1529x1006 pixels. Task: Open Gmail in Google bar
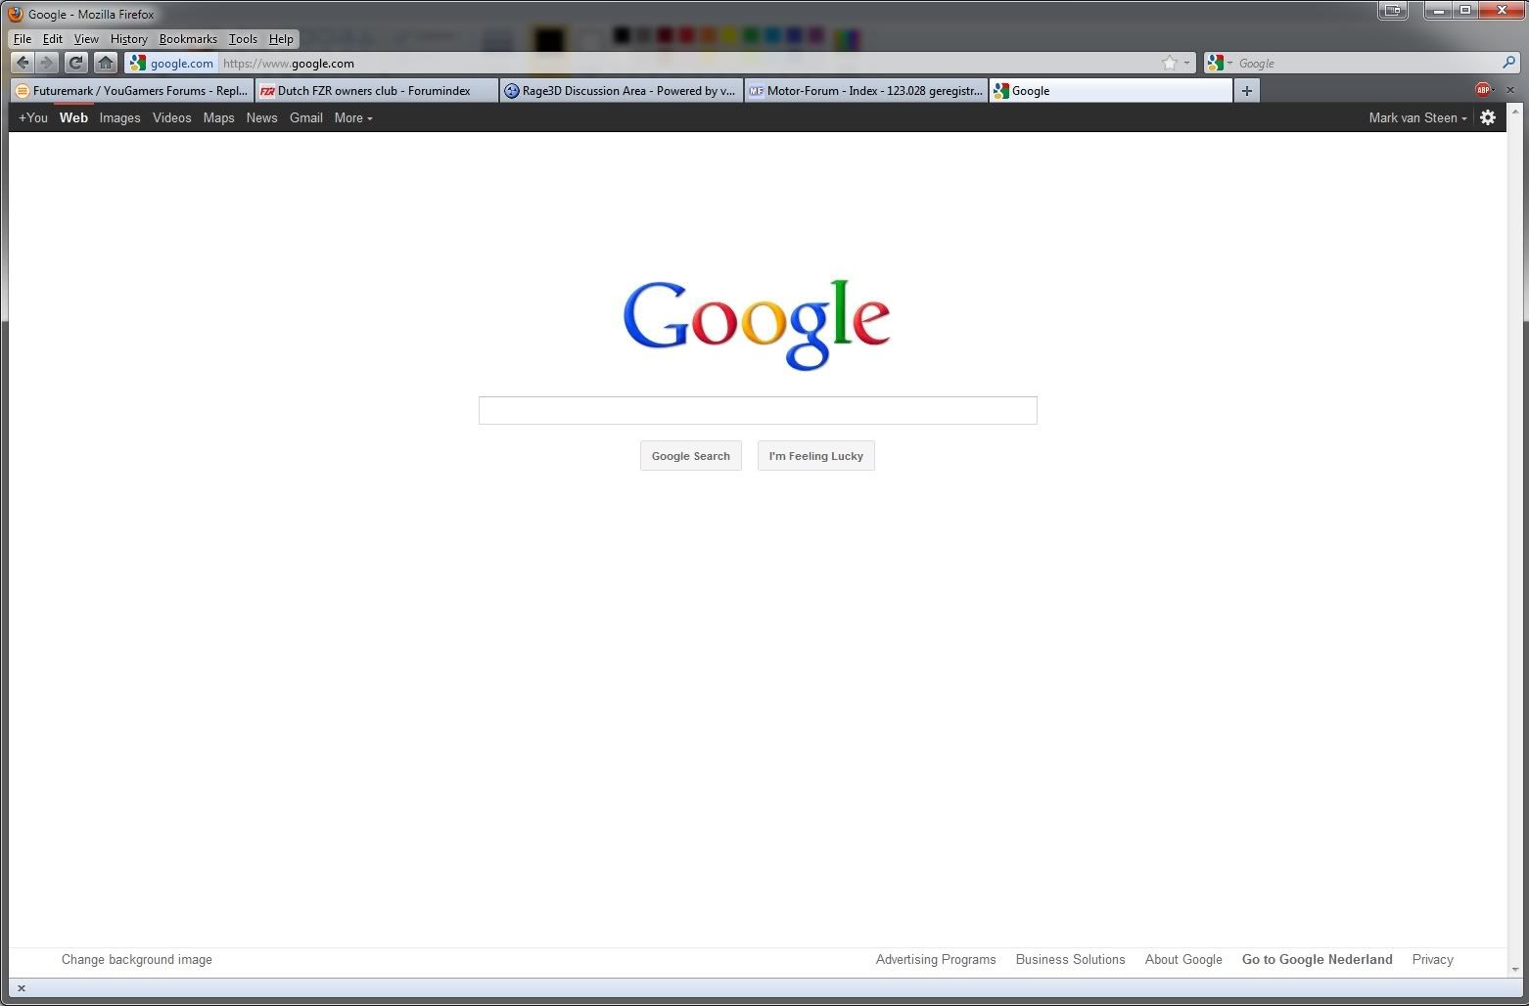pyautogui.click(x=305, y=117)
